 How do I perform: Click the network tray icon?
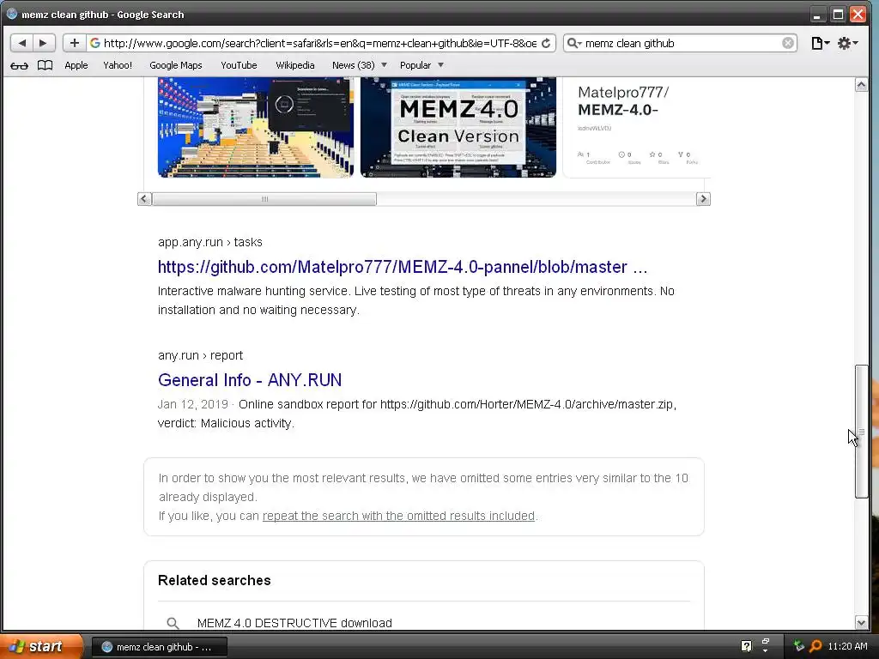click(798, 646)
